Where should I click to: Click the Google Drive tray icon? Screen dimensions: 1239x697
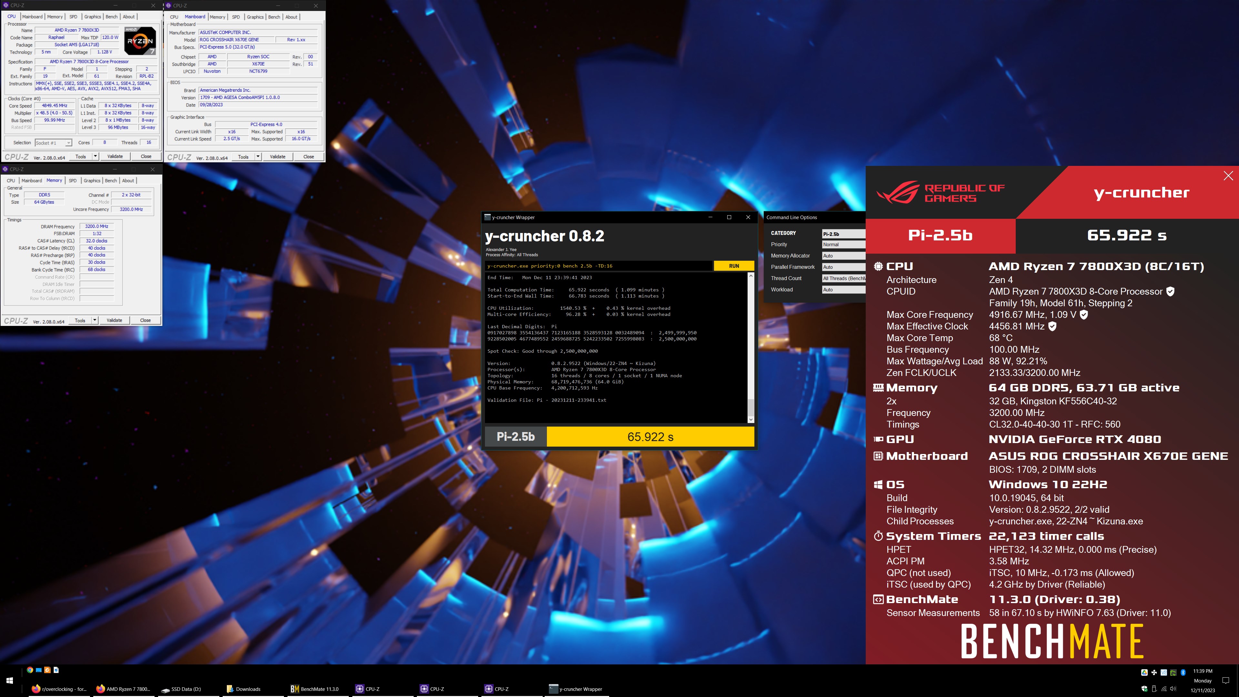(x=1144, y=672)
